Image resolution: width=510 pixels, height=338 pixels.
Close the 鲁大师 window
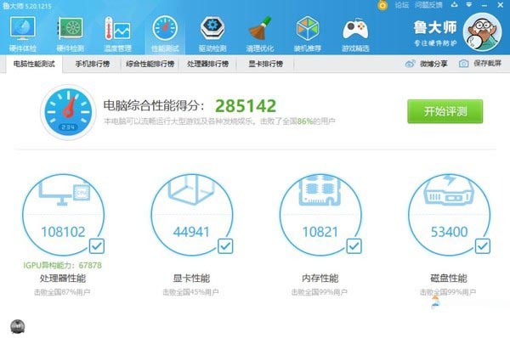pos(501,5)
